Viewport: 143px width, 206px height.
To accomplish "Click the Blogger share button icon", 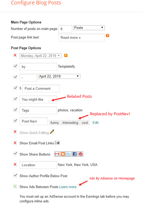I will click(63, 154).
